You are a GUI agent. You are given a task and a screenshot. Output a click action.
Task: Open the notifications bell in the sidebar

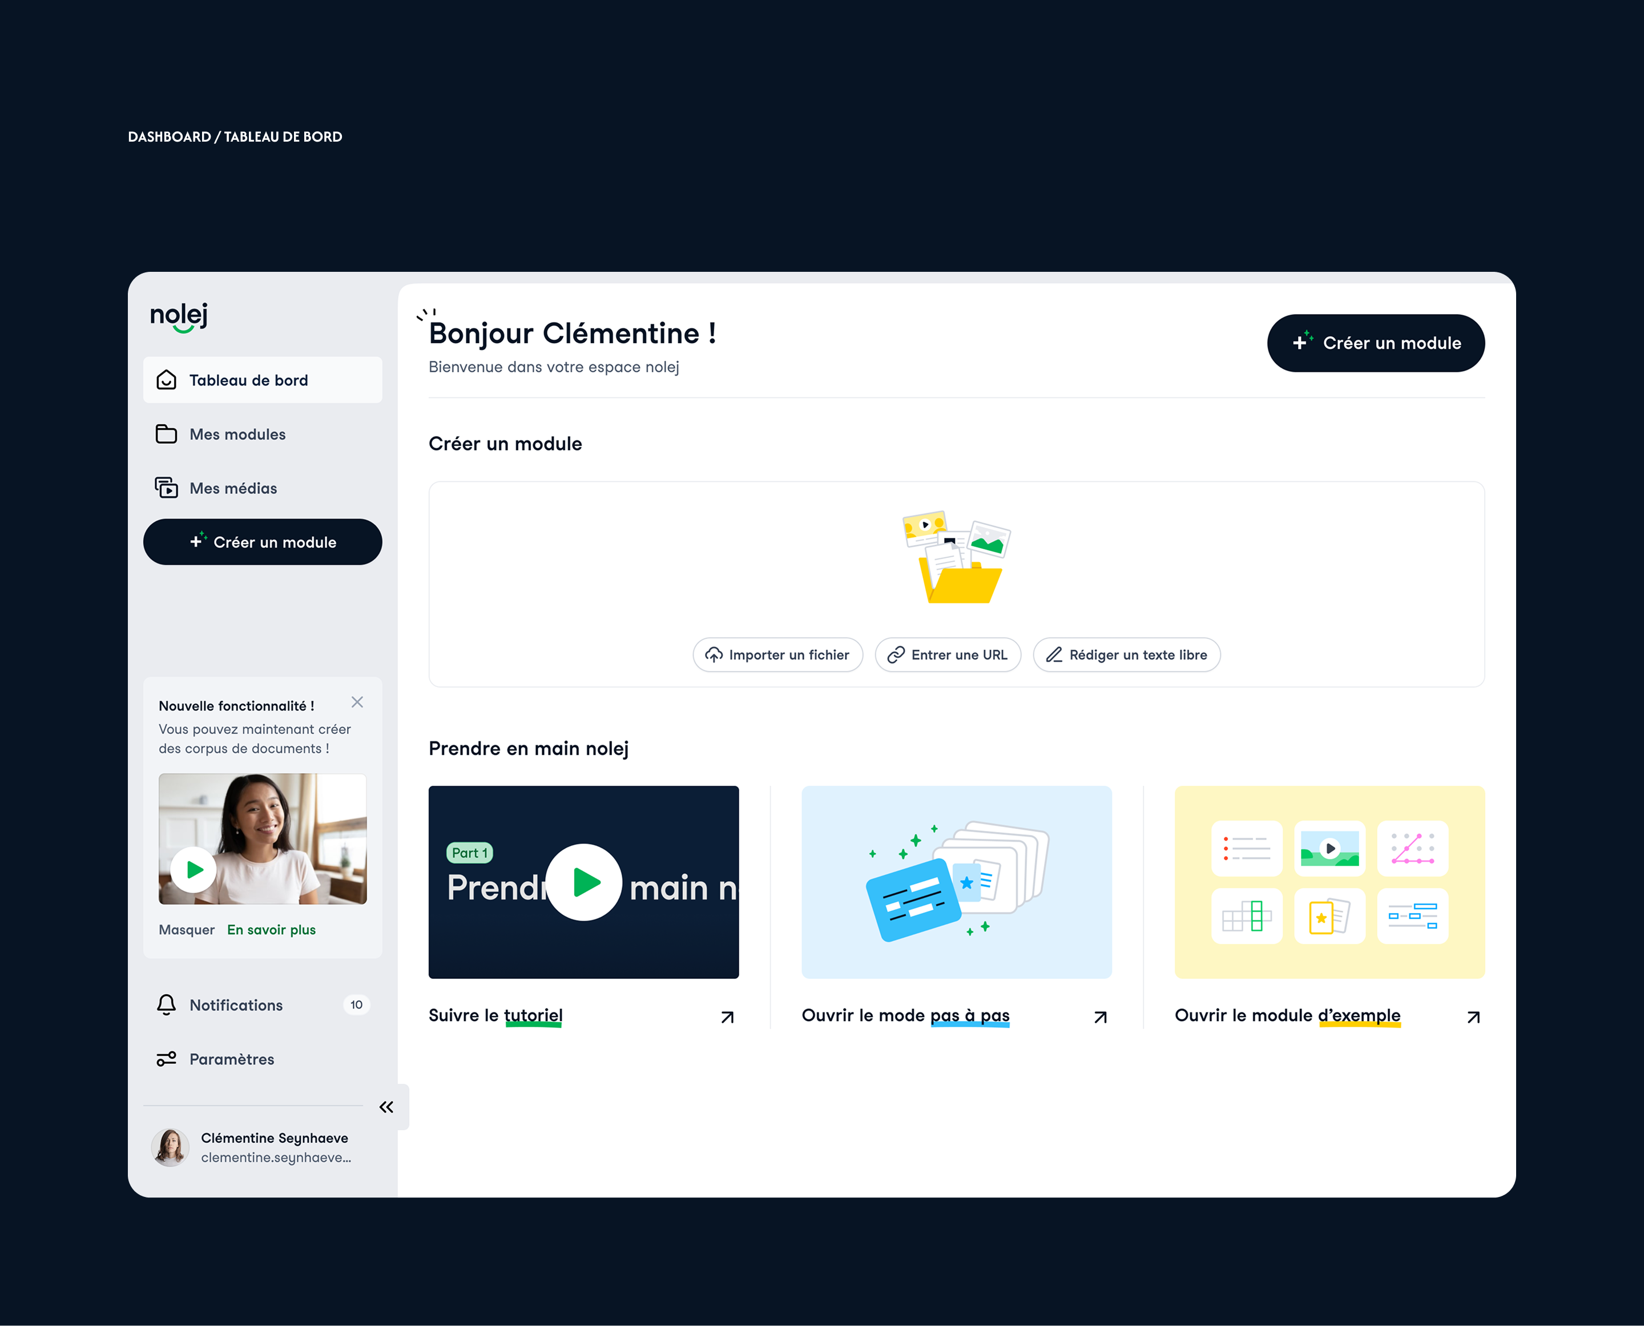click(167, 1005)
